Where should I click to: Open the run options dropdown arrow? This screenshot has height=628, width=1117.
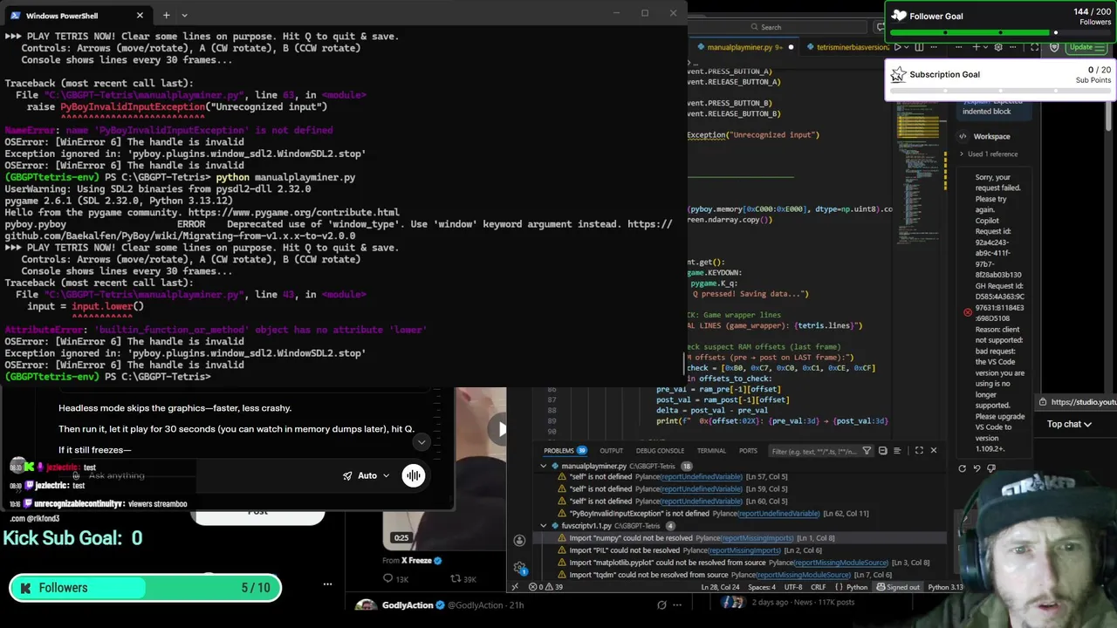[907, 47]
